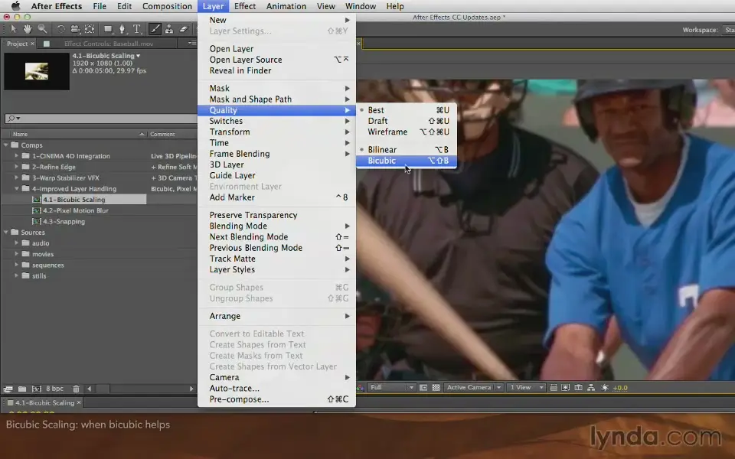Toggle the region of interest button
735x459 pixels.
(x=423, y=388)
